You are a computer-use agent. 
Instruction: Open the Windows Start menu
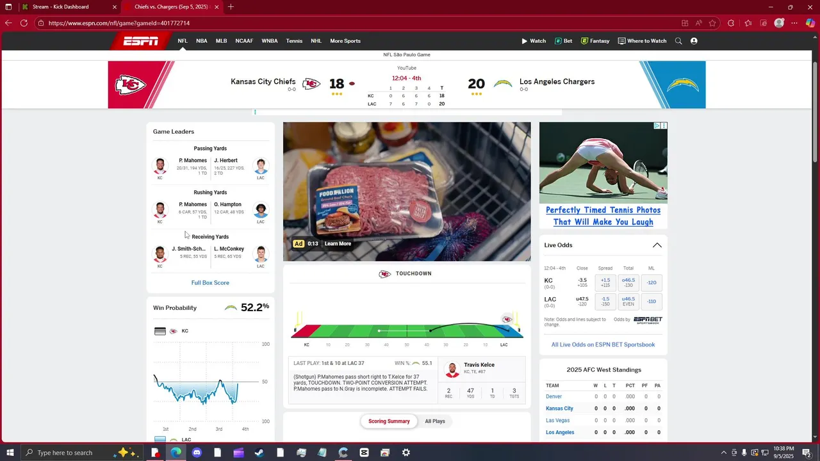(9, 453)
